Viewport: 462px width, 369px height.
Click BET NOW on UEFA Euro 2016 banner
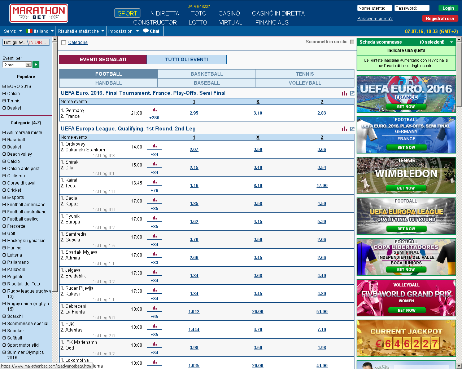pos(406,107)
